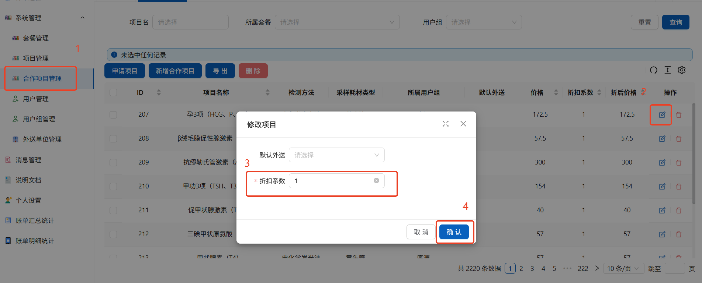Viewport: 702px width, 283px height.
Task: Click the refresh icon above the table
Action: tap(653, 70)
